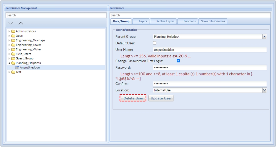Click the Guest_Group folder icon
Screen dimensions: 276x147
(x=13, y=58)
